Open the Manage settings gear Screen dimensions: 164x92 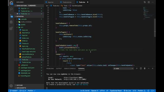tap(11, 86)
